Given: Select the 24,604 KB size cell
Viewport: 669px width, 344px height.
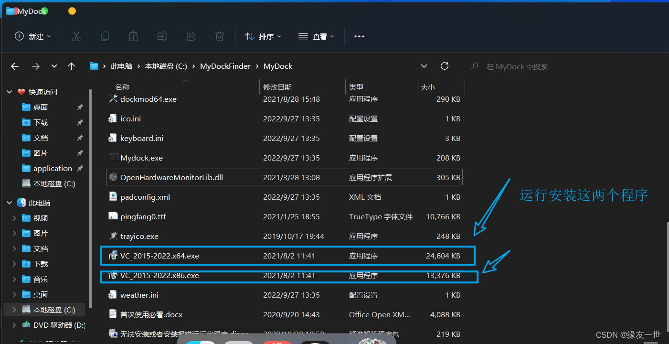Looking at the screenshot, I should click(443, 256).
